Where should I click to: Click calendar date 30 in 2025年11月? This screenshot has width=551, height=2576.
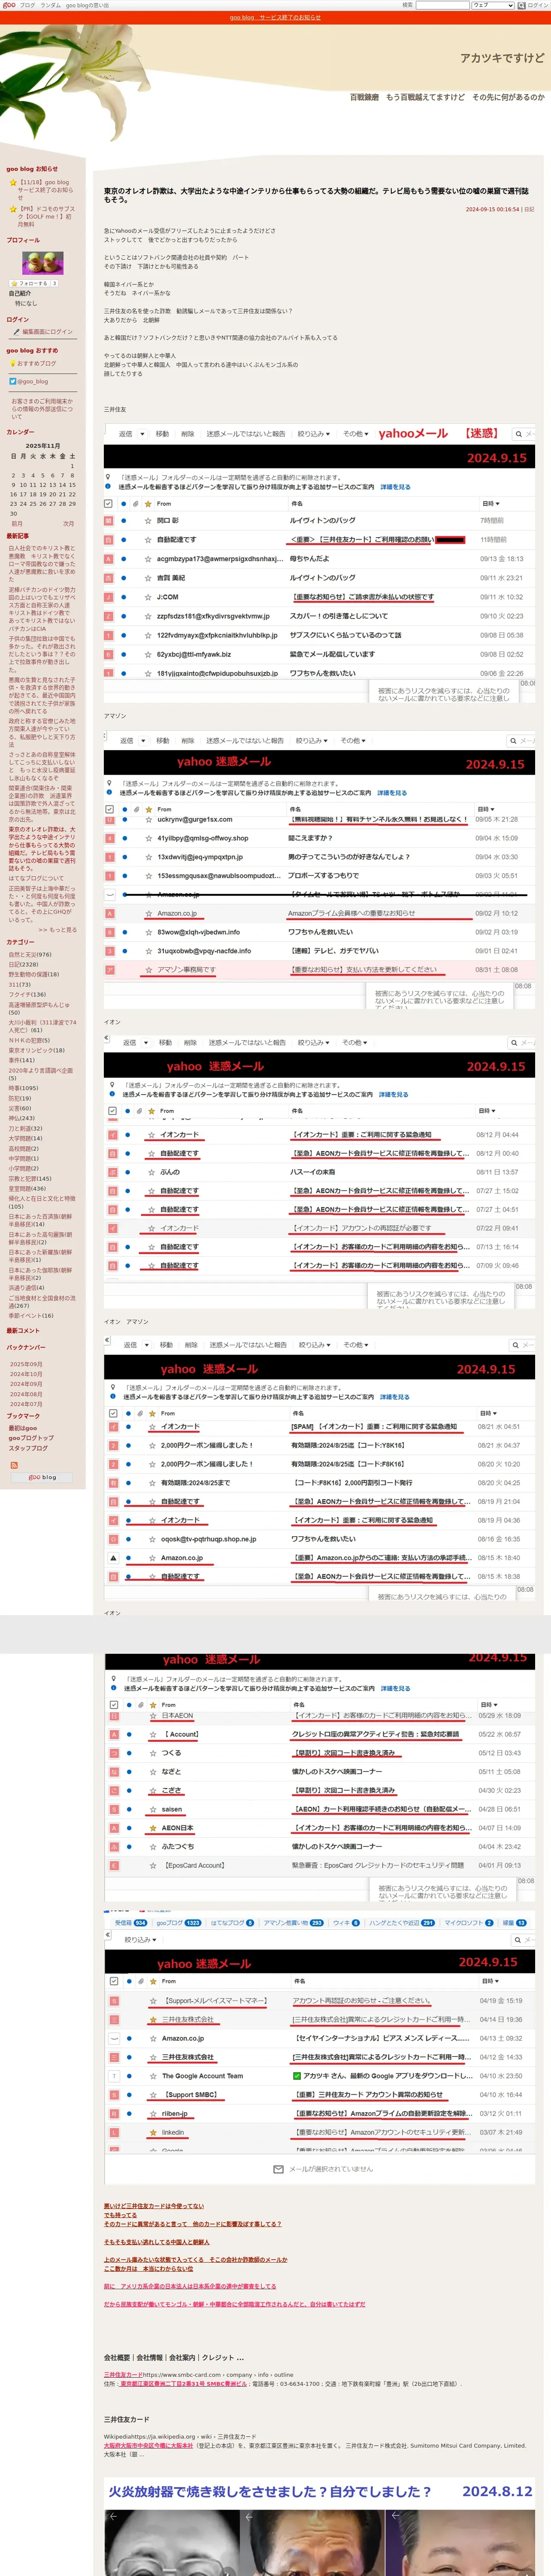(x=13, y=513)
